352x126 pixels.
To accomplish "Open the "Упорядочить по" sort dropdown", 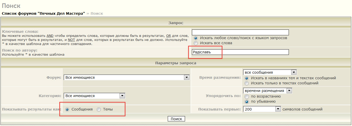I will point(267,91).
